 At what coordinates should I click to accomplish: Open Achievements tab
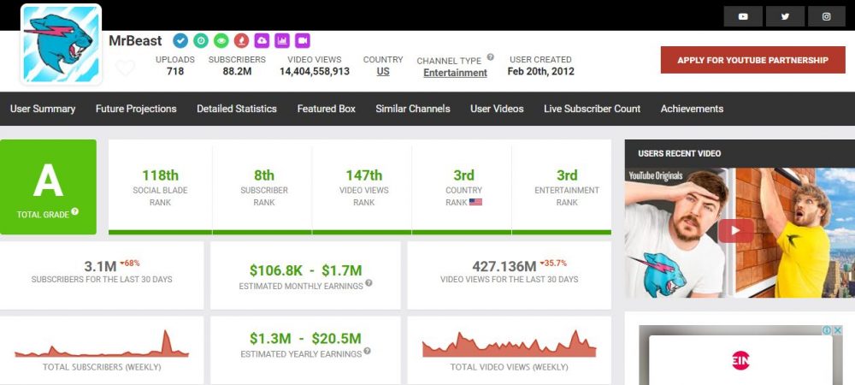click(x=692, y=109)
